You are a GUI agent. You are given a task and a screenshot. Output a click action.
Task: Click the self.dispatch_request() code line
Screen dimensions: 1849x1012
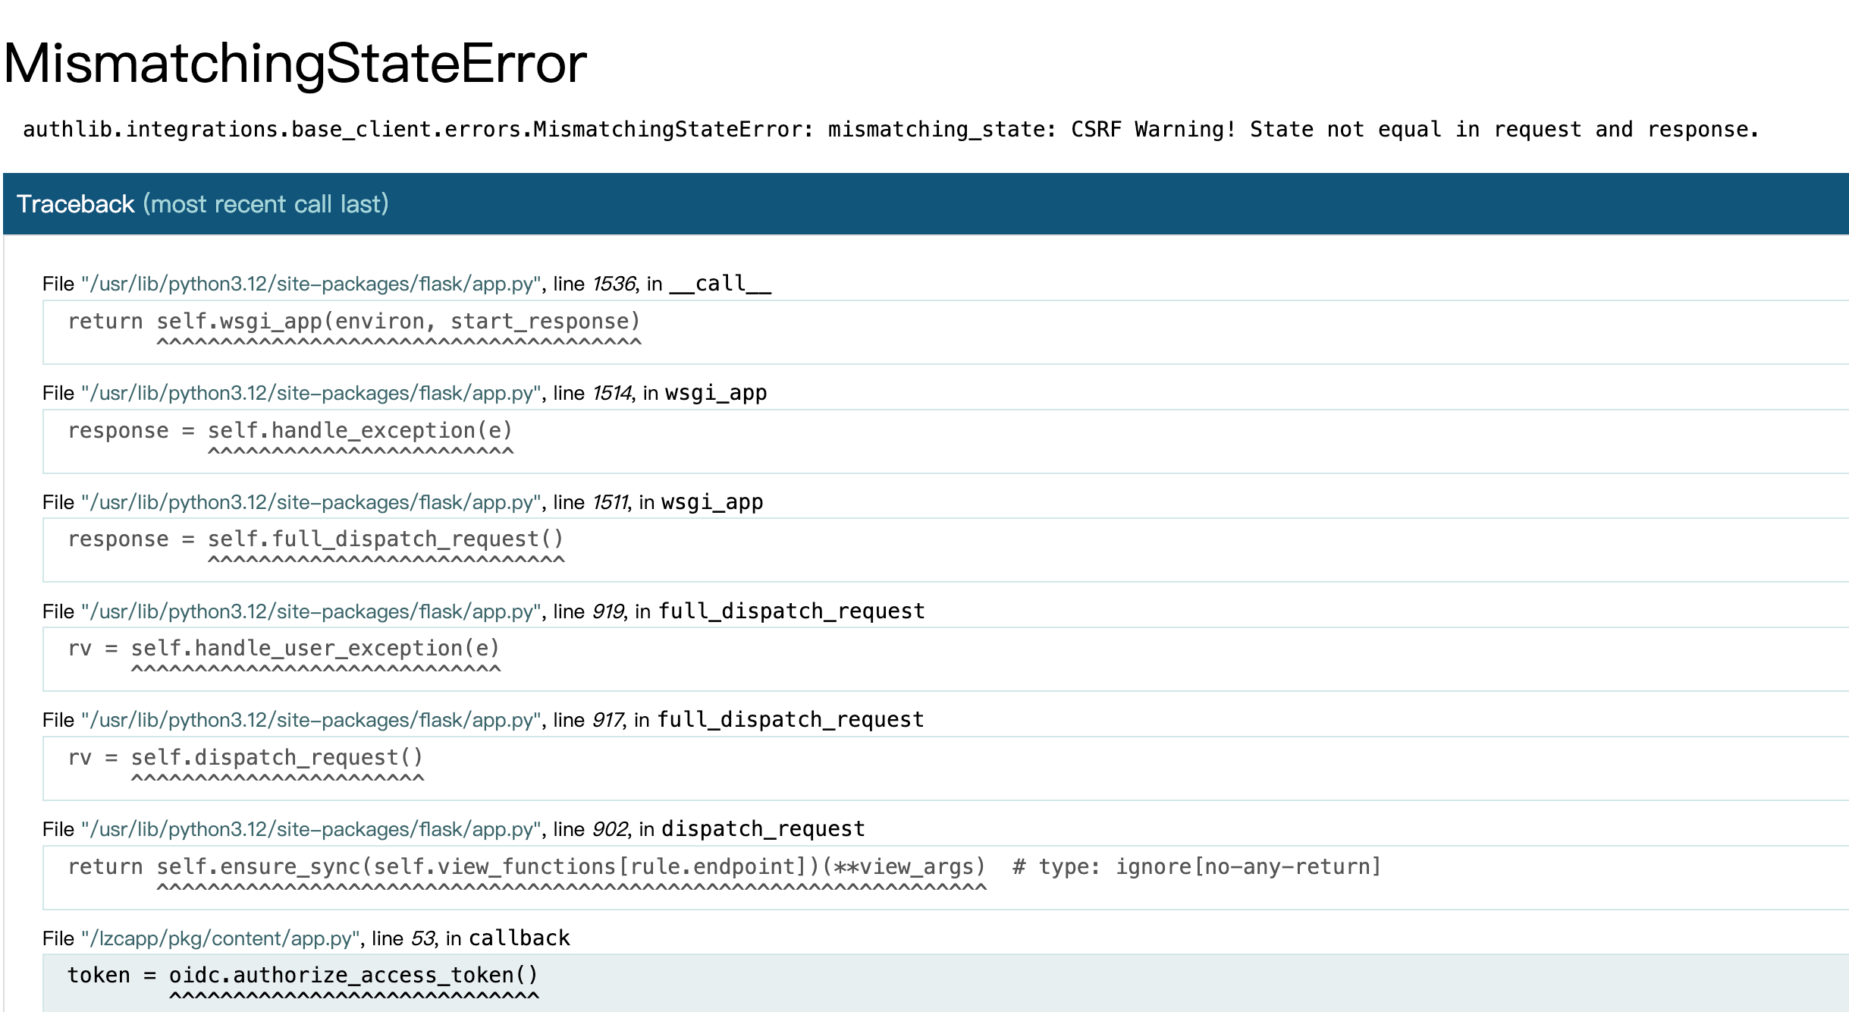click(x=245, y=759)
